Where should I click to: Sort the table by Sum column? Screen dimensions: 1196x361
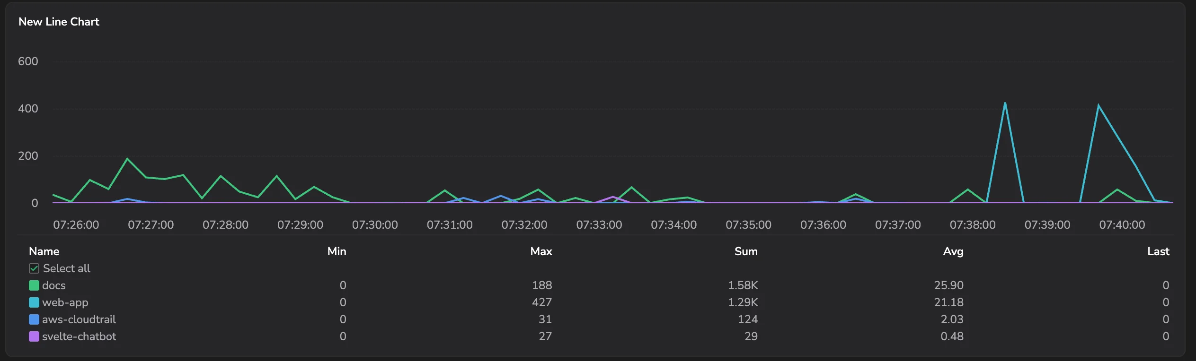pos(746,251)
